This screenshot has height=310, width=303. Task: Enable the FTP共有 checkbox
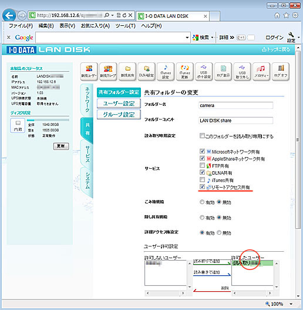(x=202, y=165)
